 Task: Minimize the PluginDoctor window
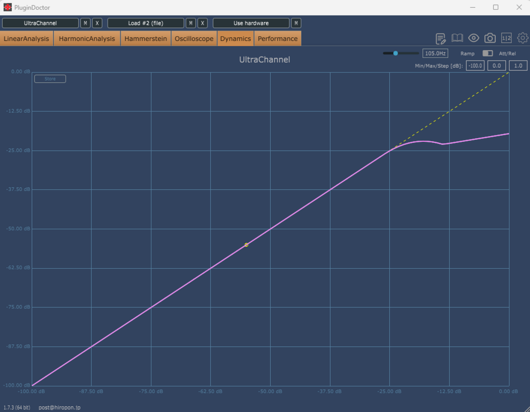pos(473,7)
